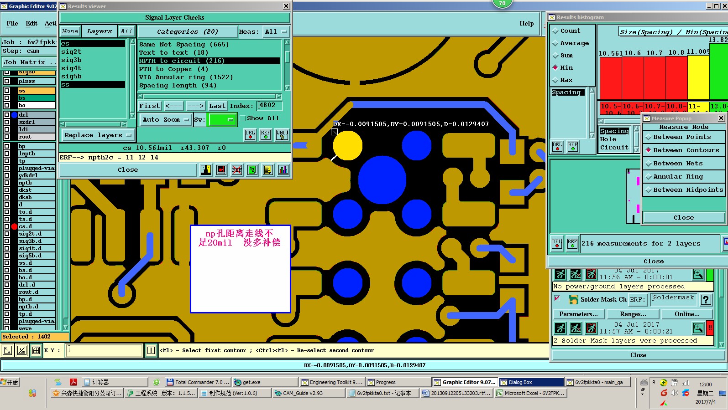Click the X Y coordinate input field

tap(105, 350)
